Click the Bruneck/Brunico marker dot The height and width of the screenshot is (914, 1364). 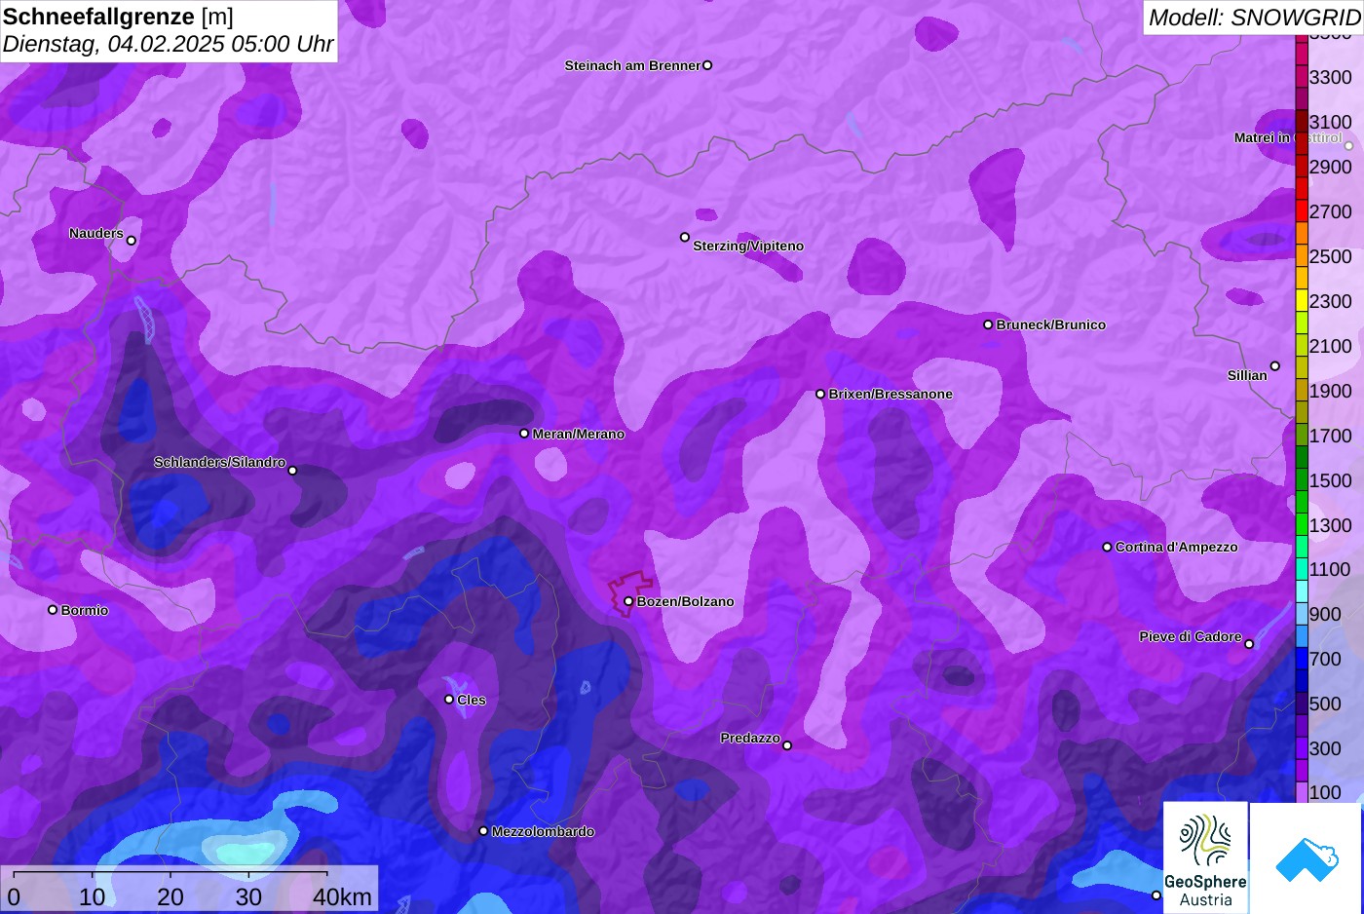tap(988, 324)
